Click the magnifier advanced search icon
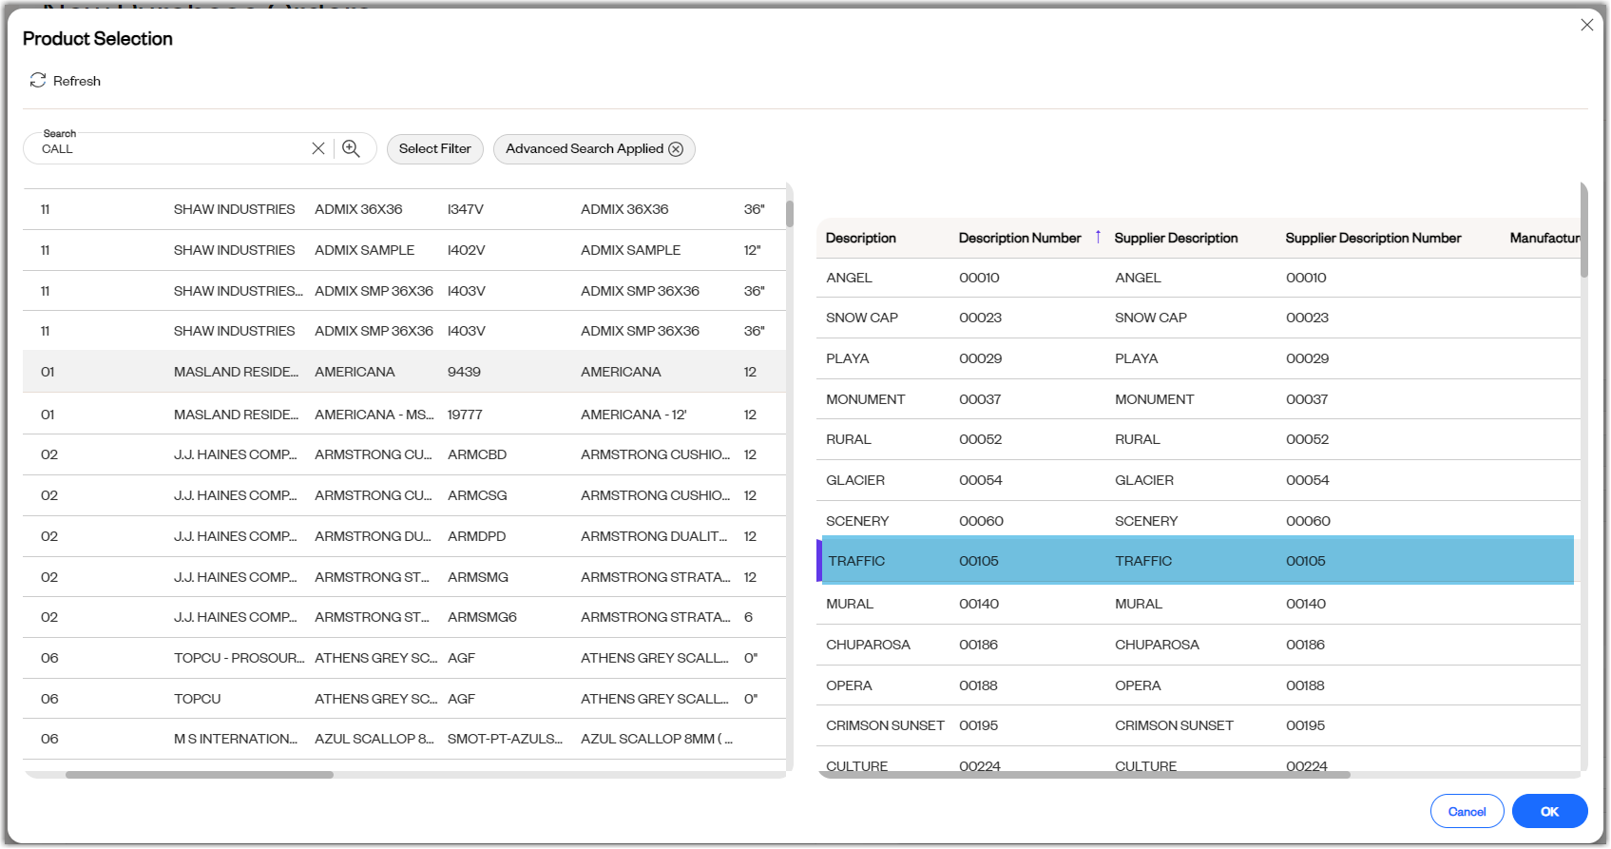 (351, 148)
